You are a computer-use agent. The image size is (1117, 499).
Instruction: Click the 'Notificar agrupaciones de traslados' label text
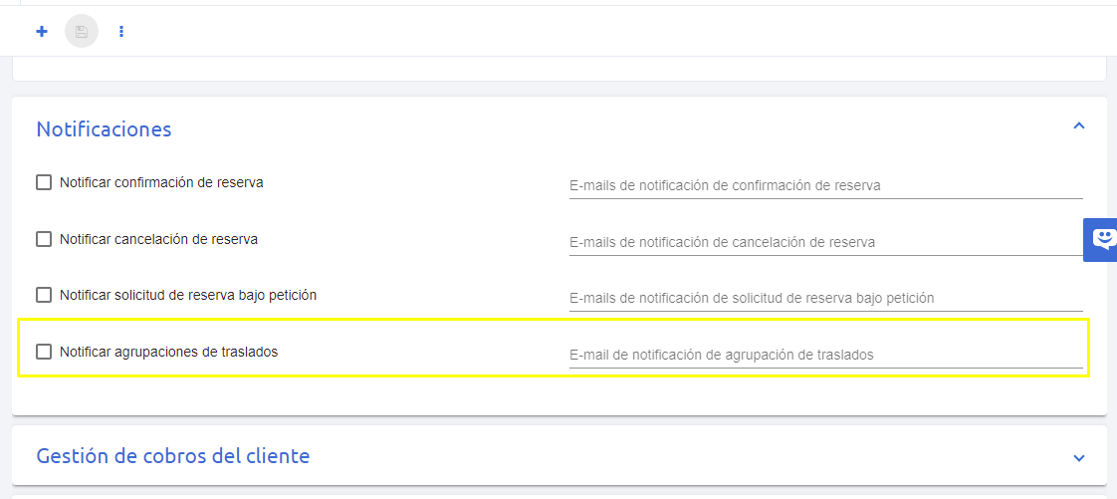tap(169, 352)
